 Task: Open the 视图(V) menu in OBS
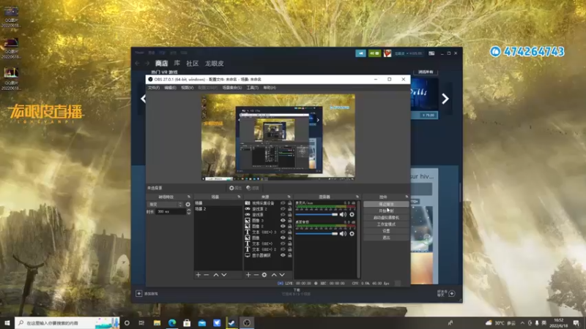coord(188,88)
